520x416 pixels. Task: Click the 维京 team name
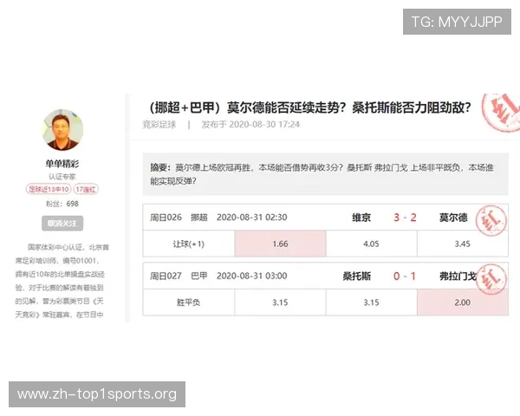[x=361, y=218]
